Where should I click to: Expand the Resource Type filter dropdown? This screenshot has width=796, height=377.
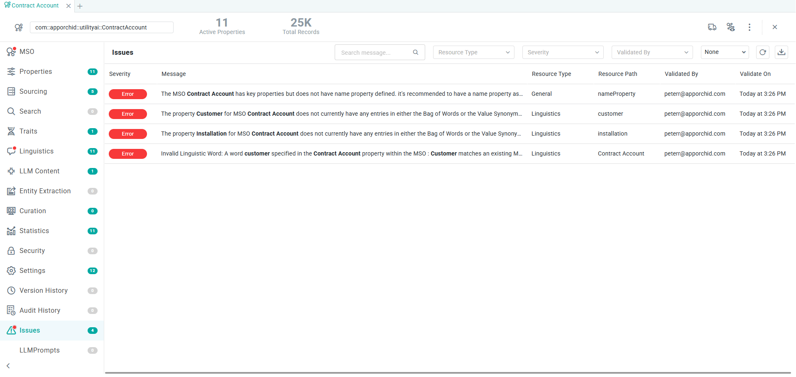(x=473, y=52)
